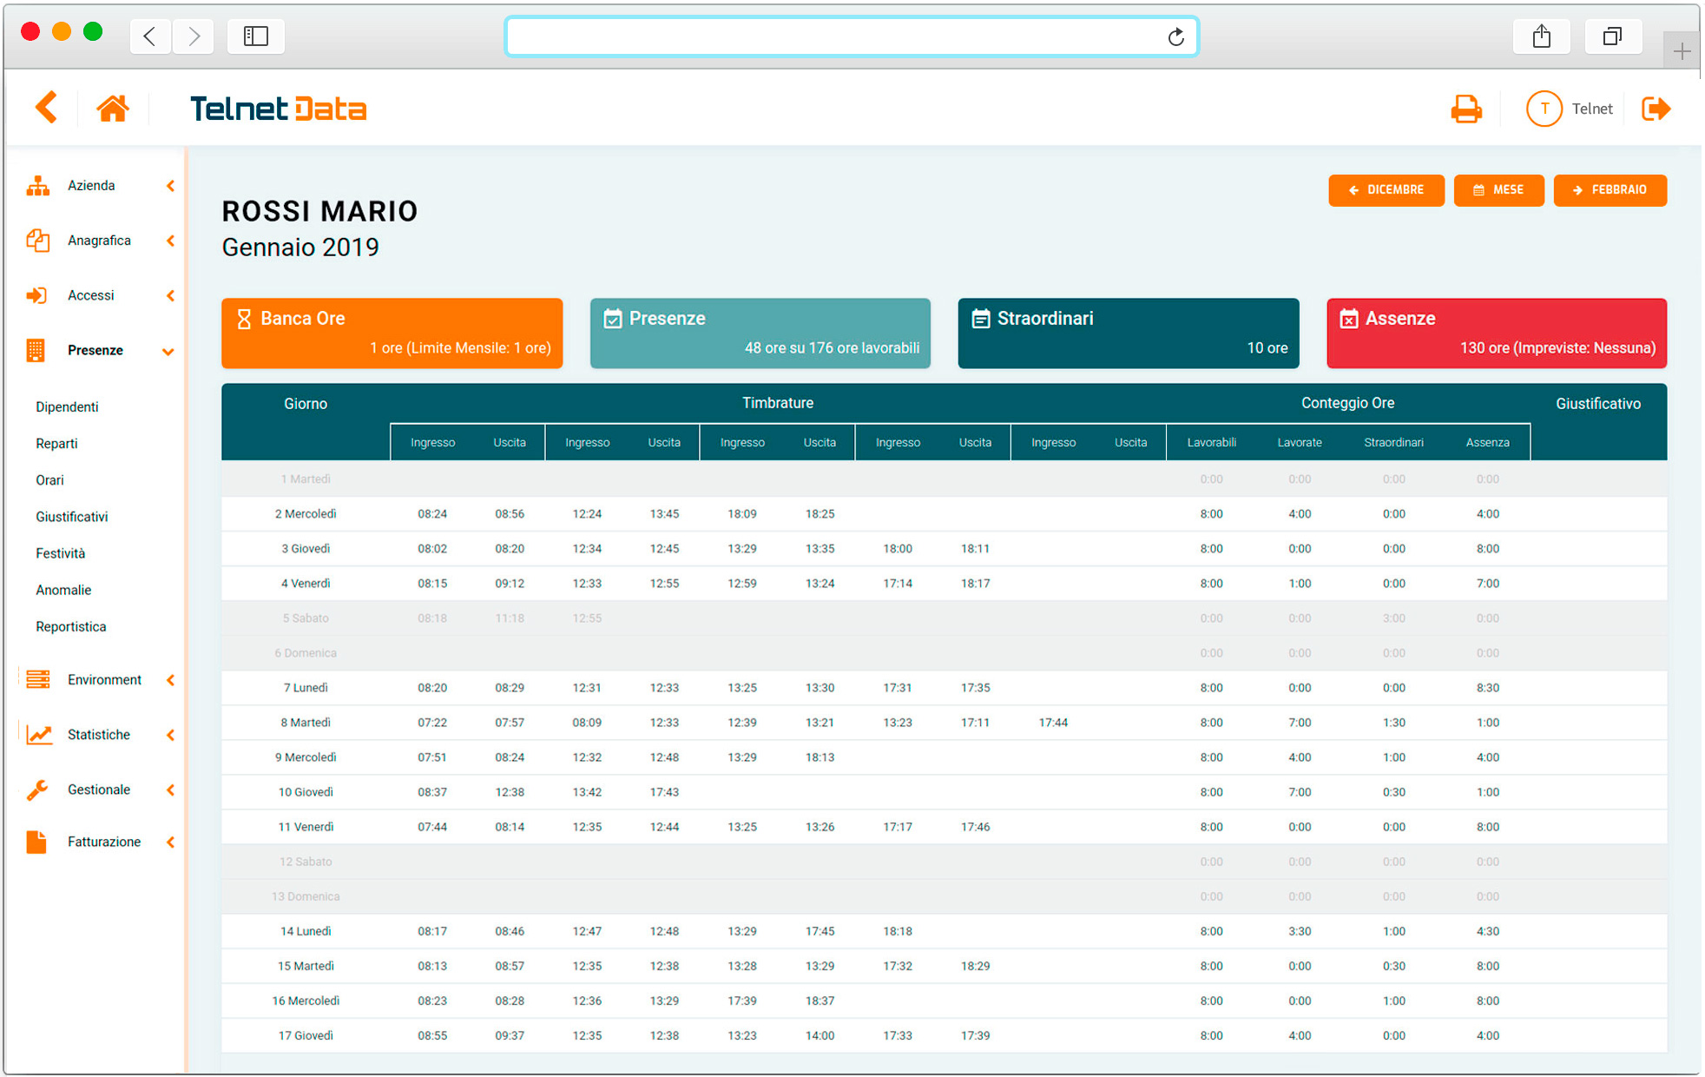The height and width of the screenshot is (1077, 1705).
Task: Select the 8 Martedì row label
Action: (306, 723)
